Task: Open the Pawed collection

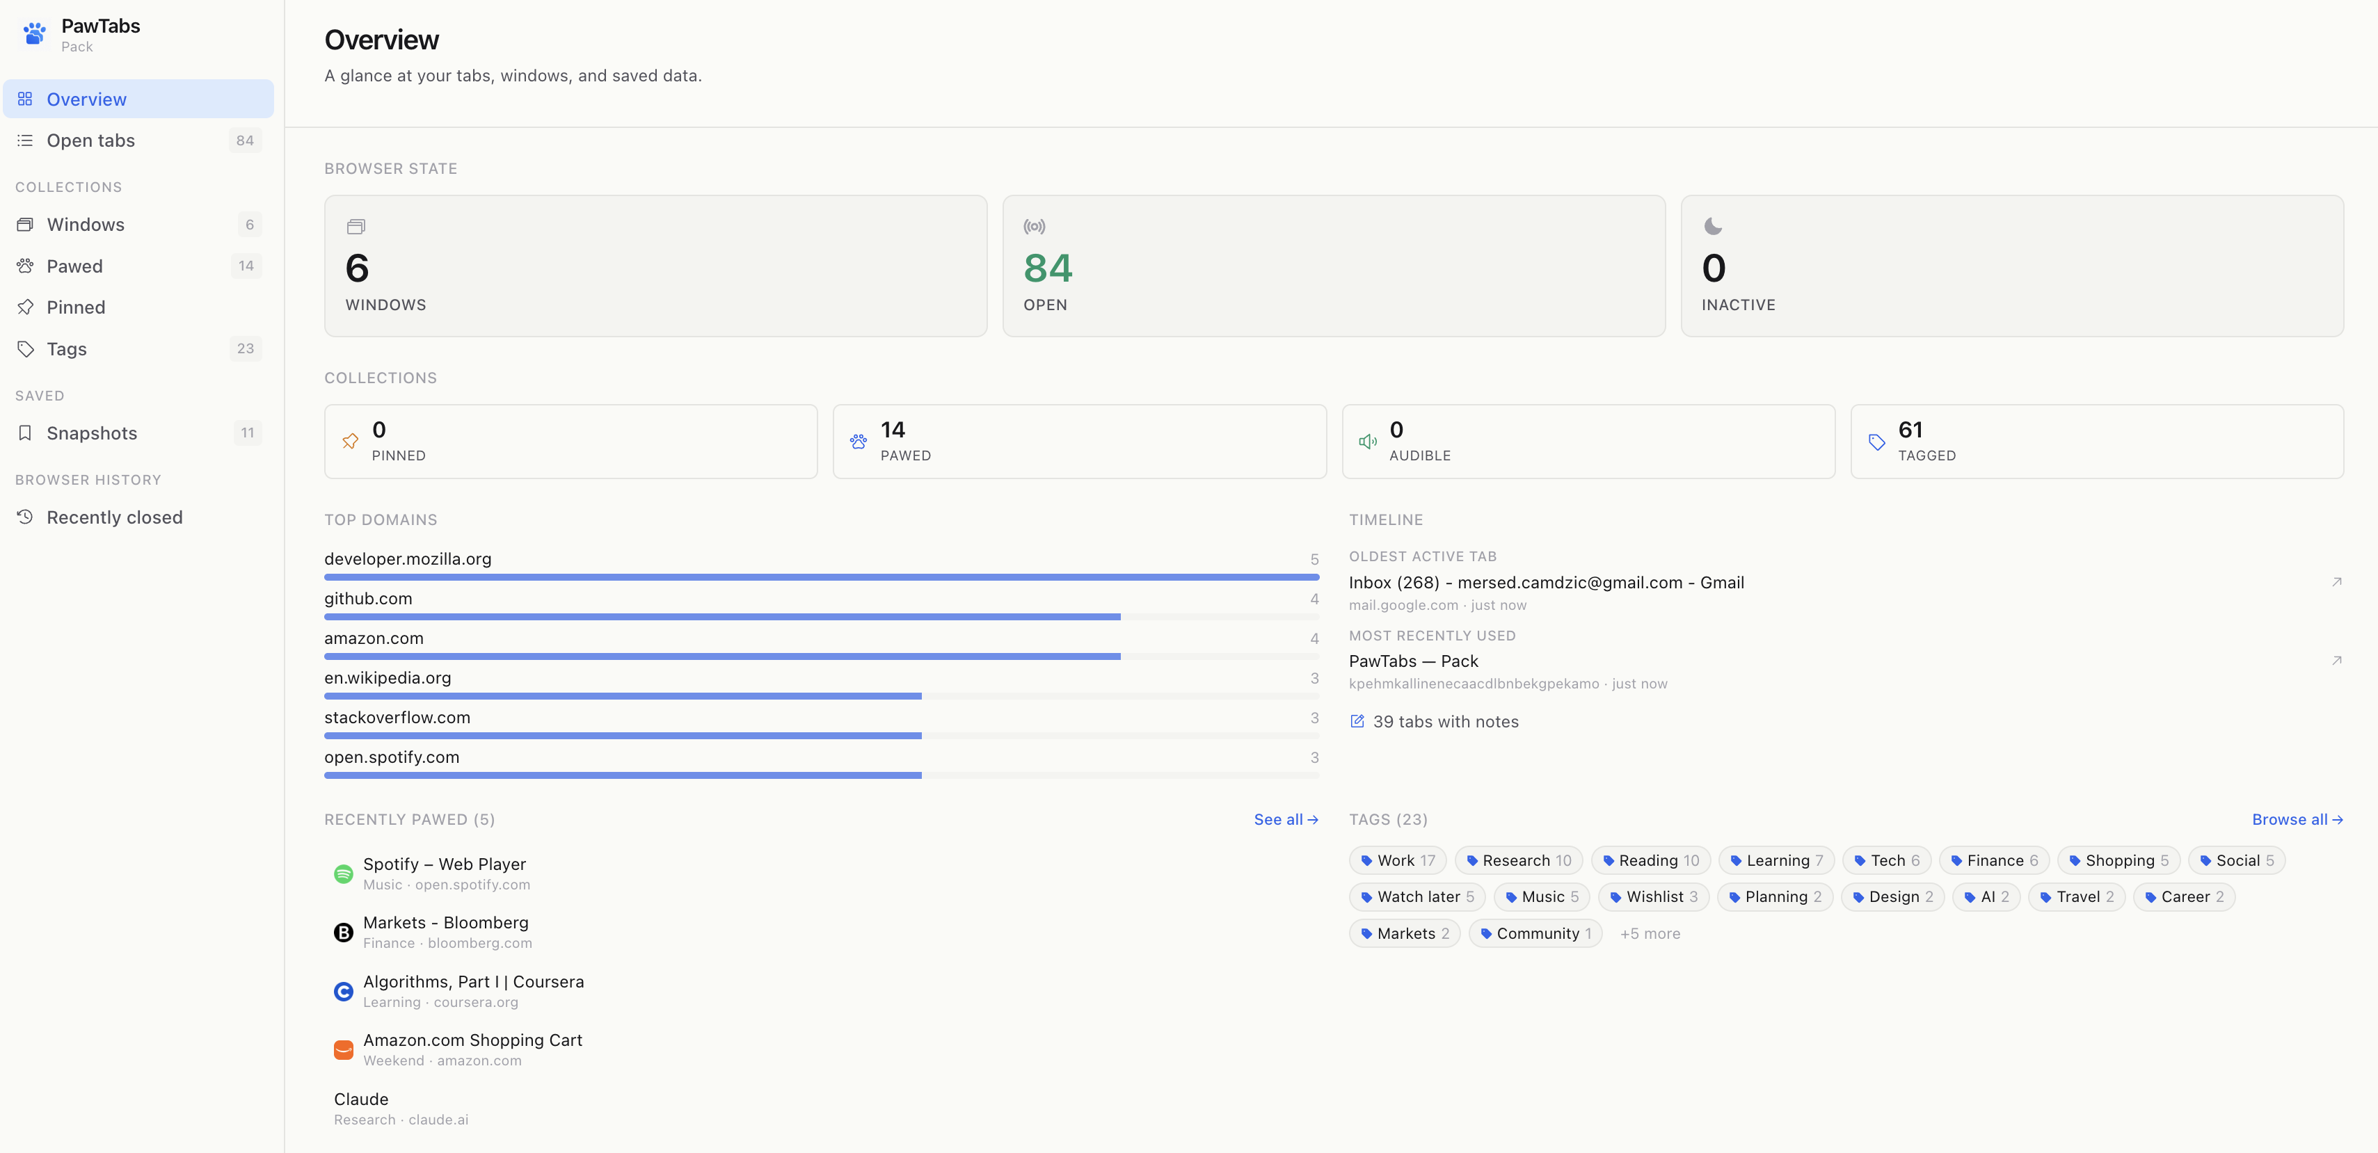Action: (138, 266)
